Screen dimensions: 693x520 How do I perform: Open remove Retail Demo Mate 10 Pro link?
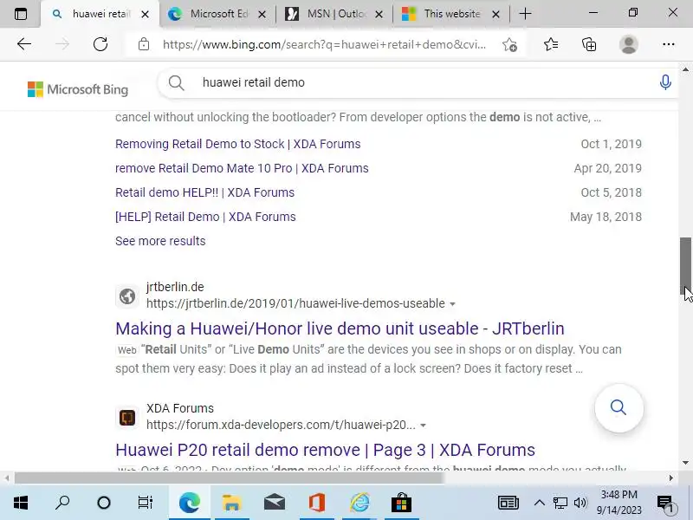[242, 168]
